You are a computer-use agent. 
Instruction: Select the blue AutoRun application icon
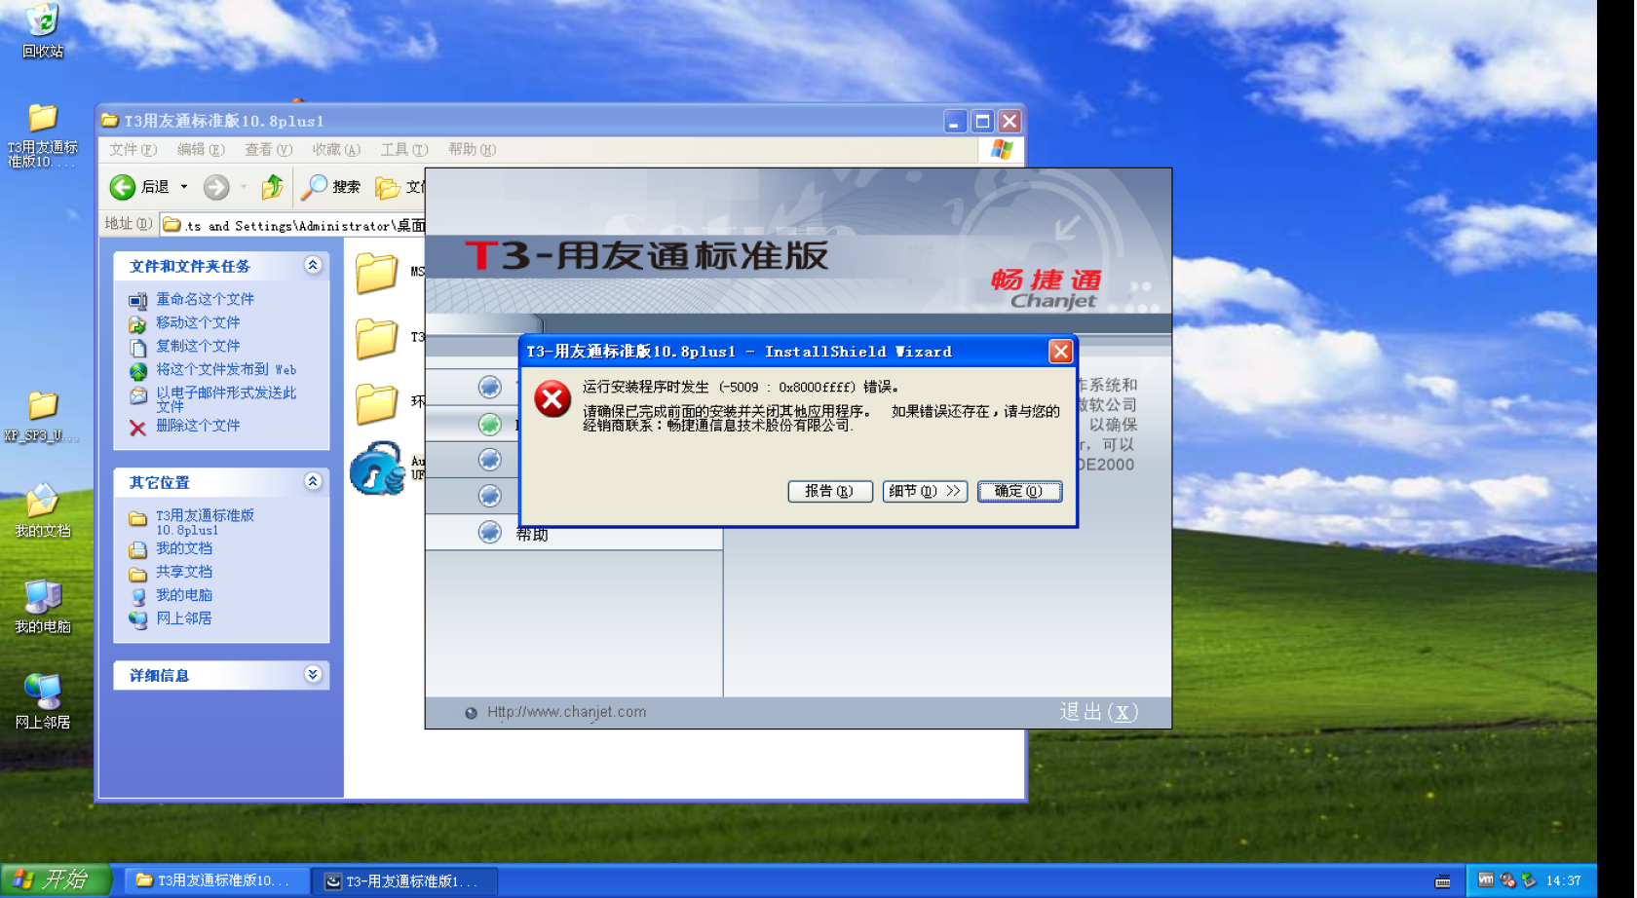click(377, 468)
